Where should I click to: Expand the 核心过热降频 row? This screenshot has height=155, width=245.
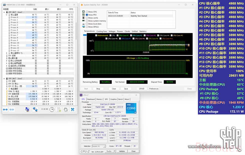pos(6,61)
